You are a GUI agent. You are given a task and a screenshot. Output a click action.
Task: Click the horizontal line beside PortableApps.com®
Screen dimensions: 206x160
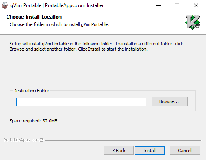123,140
